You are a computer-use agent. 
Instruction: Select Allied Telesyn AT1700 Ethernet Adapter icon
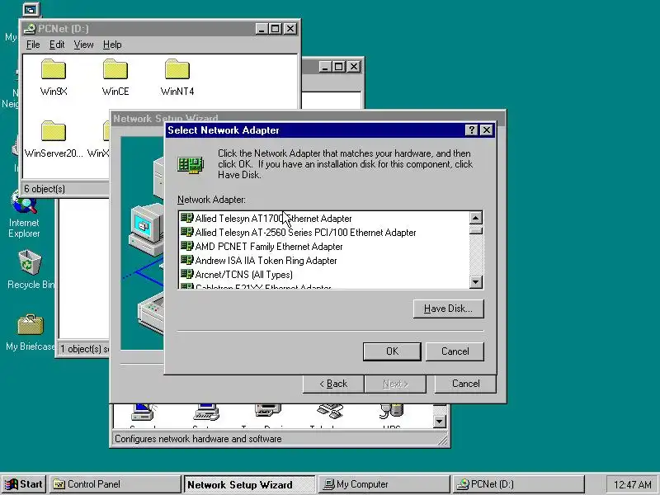(187, 218)
